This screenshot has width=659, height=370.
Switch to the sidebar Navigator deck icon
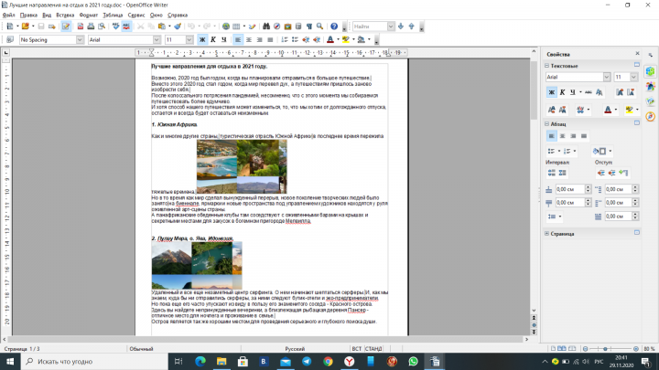coord(651,116)
